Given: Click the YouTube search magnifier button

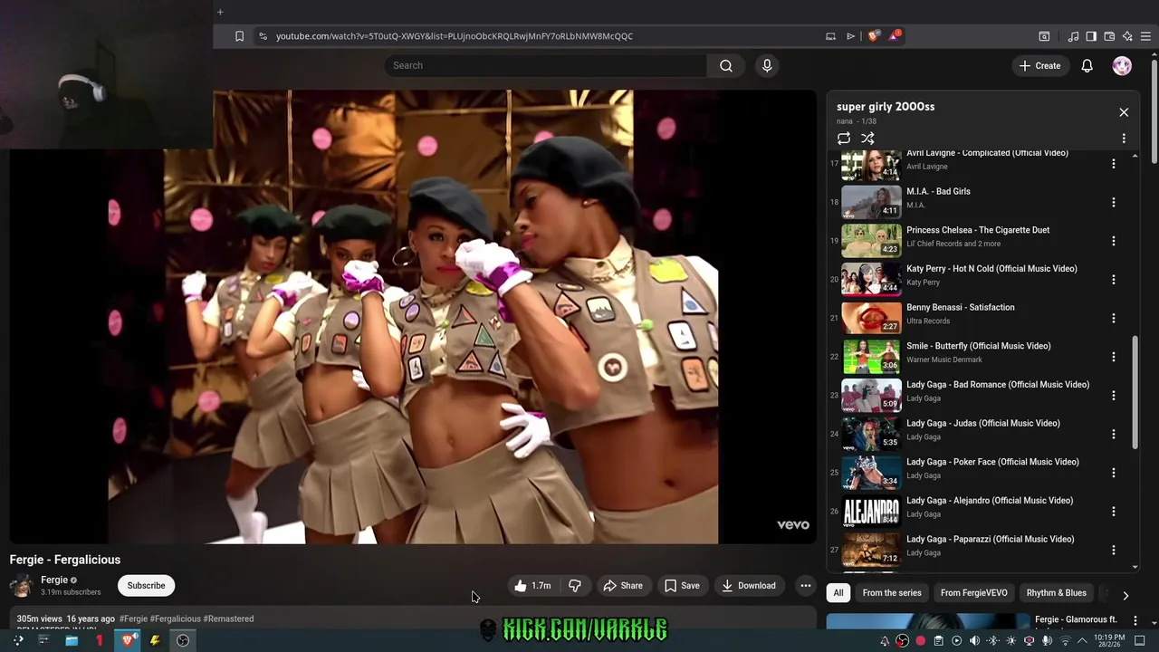Looking at the screenshot, I should click(726, 65).
